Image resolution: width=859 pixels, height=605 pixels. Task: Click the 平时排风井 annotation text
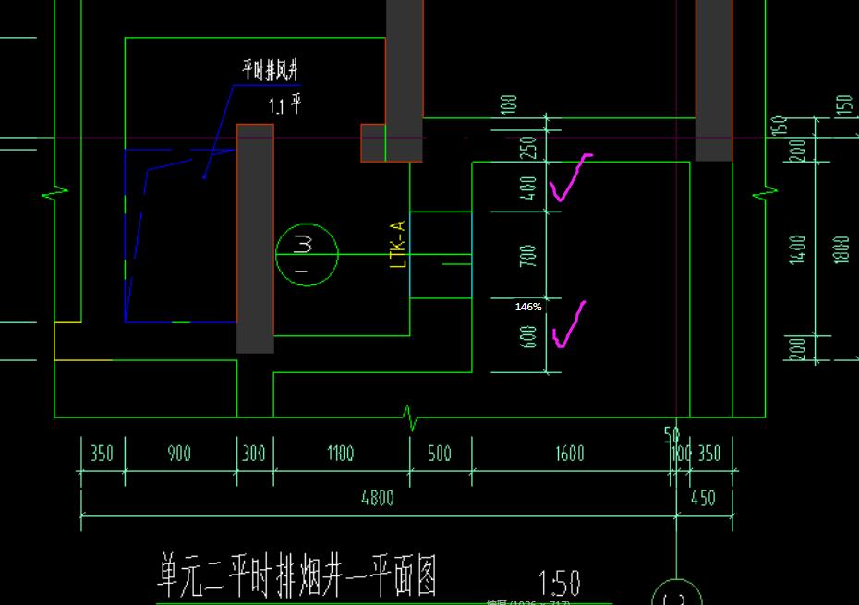tap(271, 70)
